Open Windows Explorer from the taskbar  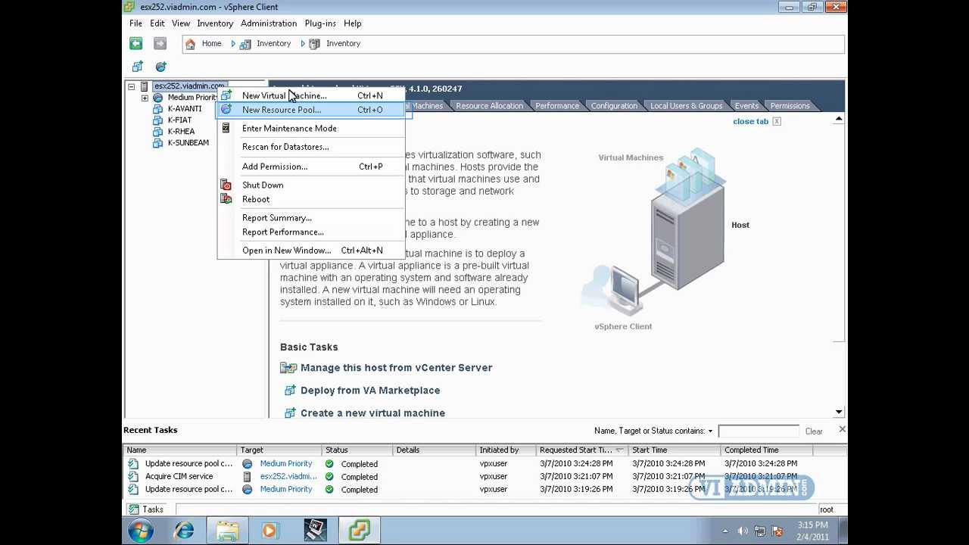pyautogui.click(x=227, y=531)
